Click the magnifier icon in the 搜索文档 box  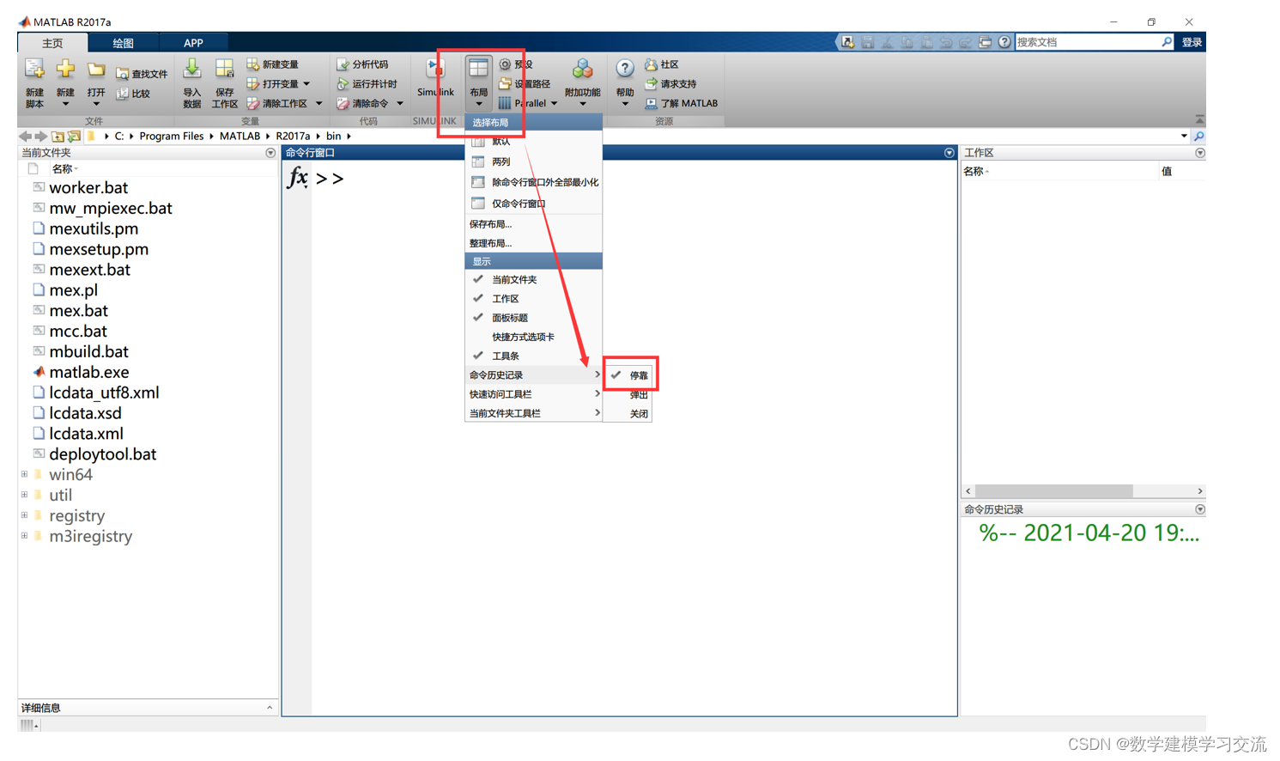[x=1167, y=42]
